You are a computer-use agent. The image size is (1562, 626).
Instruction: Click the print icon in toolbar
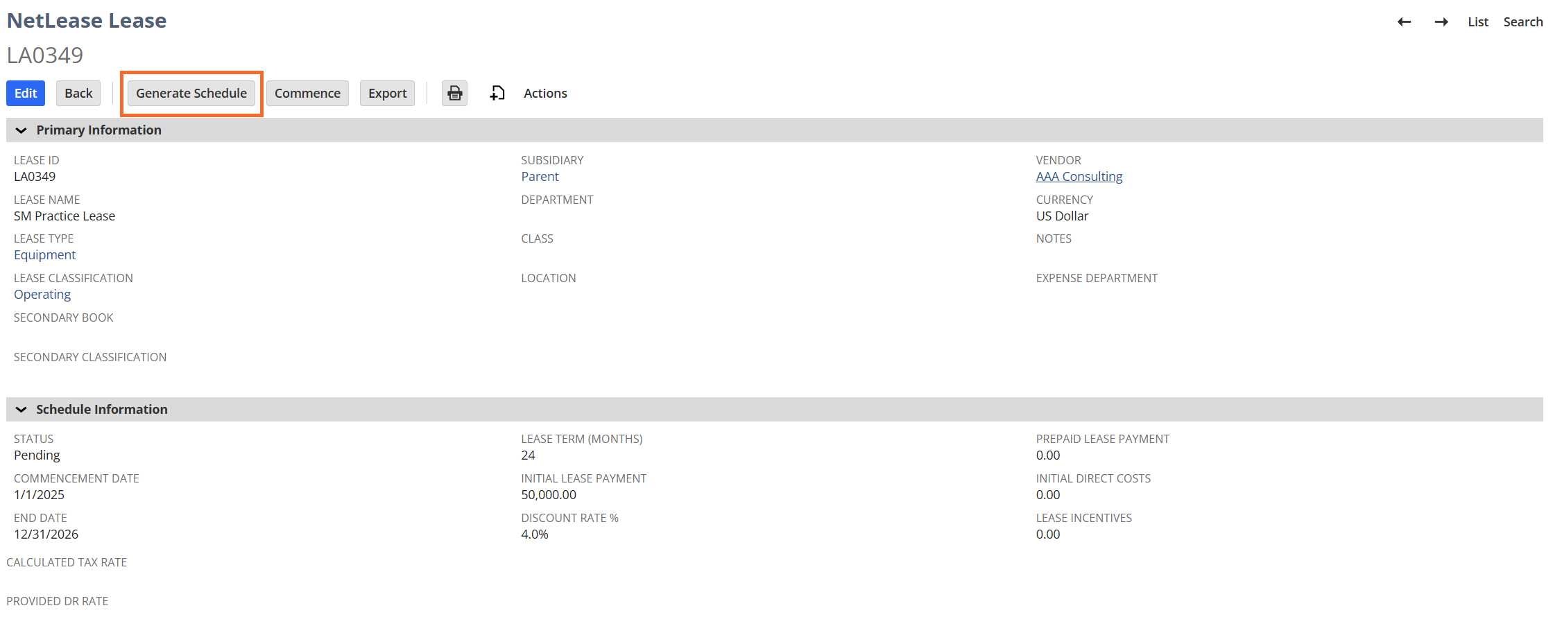coord(454,94)
